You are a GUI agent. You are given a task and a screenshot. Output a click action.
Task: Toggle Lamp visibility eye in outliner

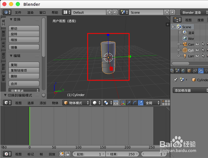pos(197,56)
